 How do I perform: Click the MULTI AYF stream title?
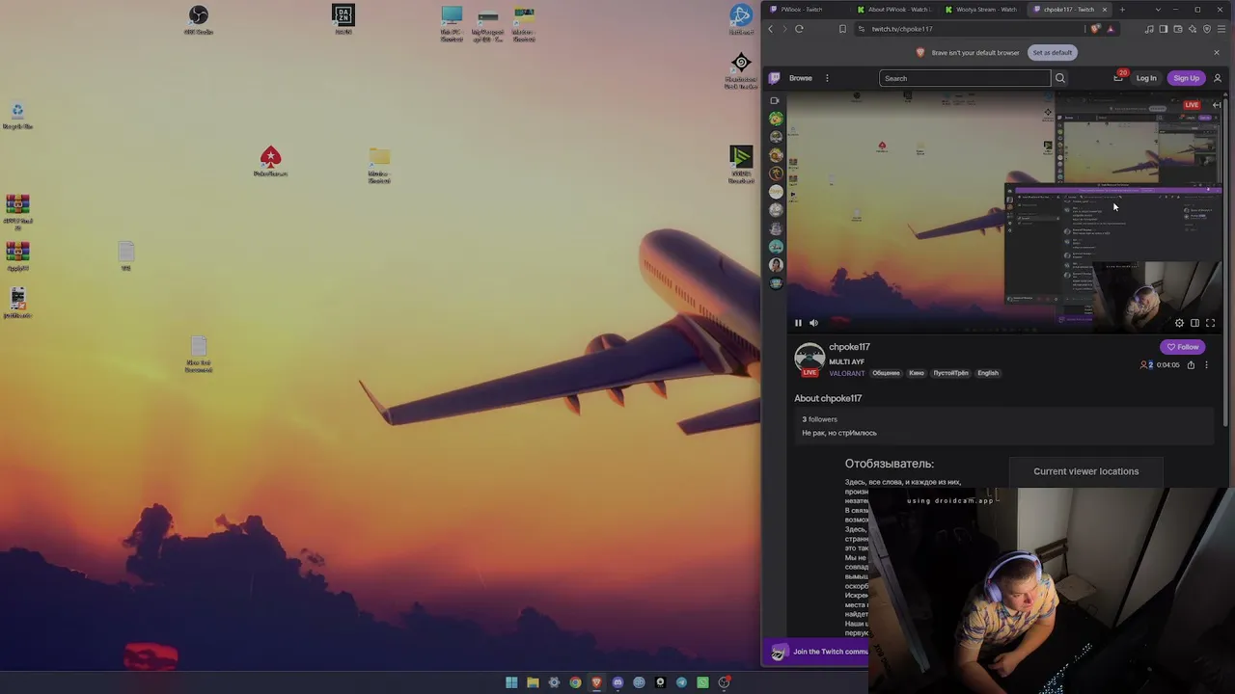846,361
